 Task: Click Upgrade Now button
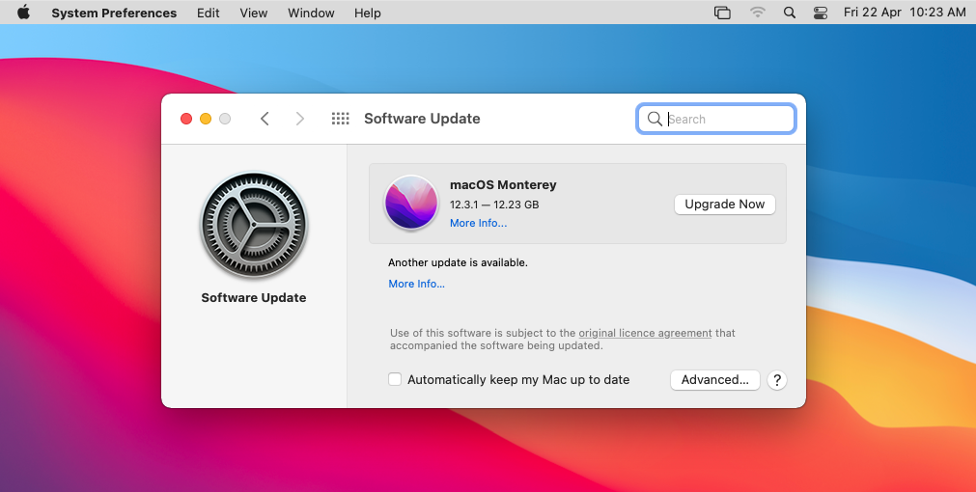[725, 204]
